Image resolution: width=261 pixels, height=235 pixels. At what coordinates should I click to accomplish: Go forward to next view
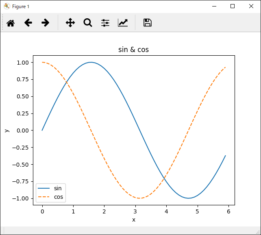pos(46,23)
